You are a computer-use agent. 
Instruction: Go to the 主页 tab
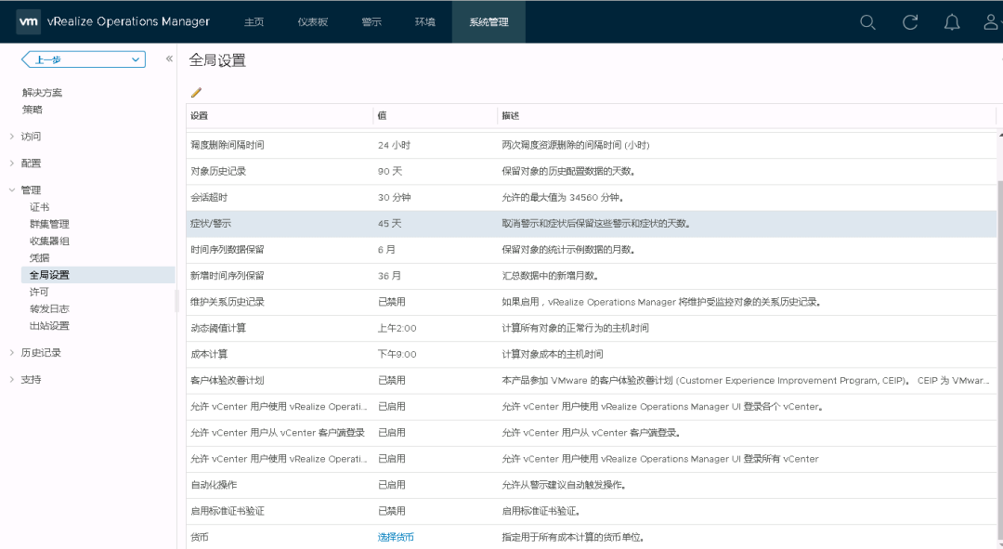[254, 21]
